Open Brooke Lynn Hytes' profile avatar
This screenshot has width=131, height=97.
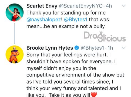(x=15, y=54)
